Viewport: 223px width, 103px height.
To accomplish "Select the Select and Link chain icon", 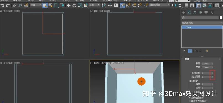I will point(14,6).
